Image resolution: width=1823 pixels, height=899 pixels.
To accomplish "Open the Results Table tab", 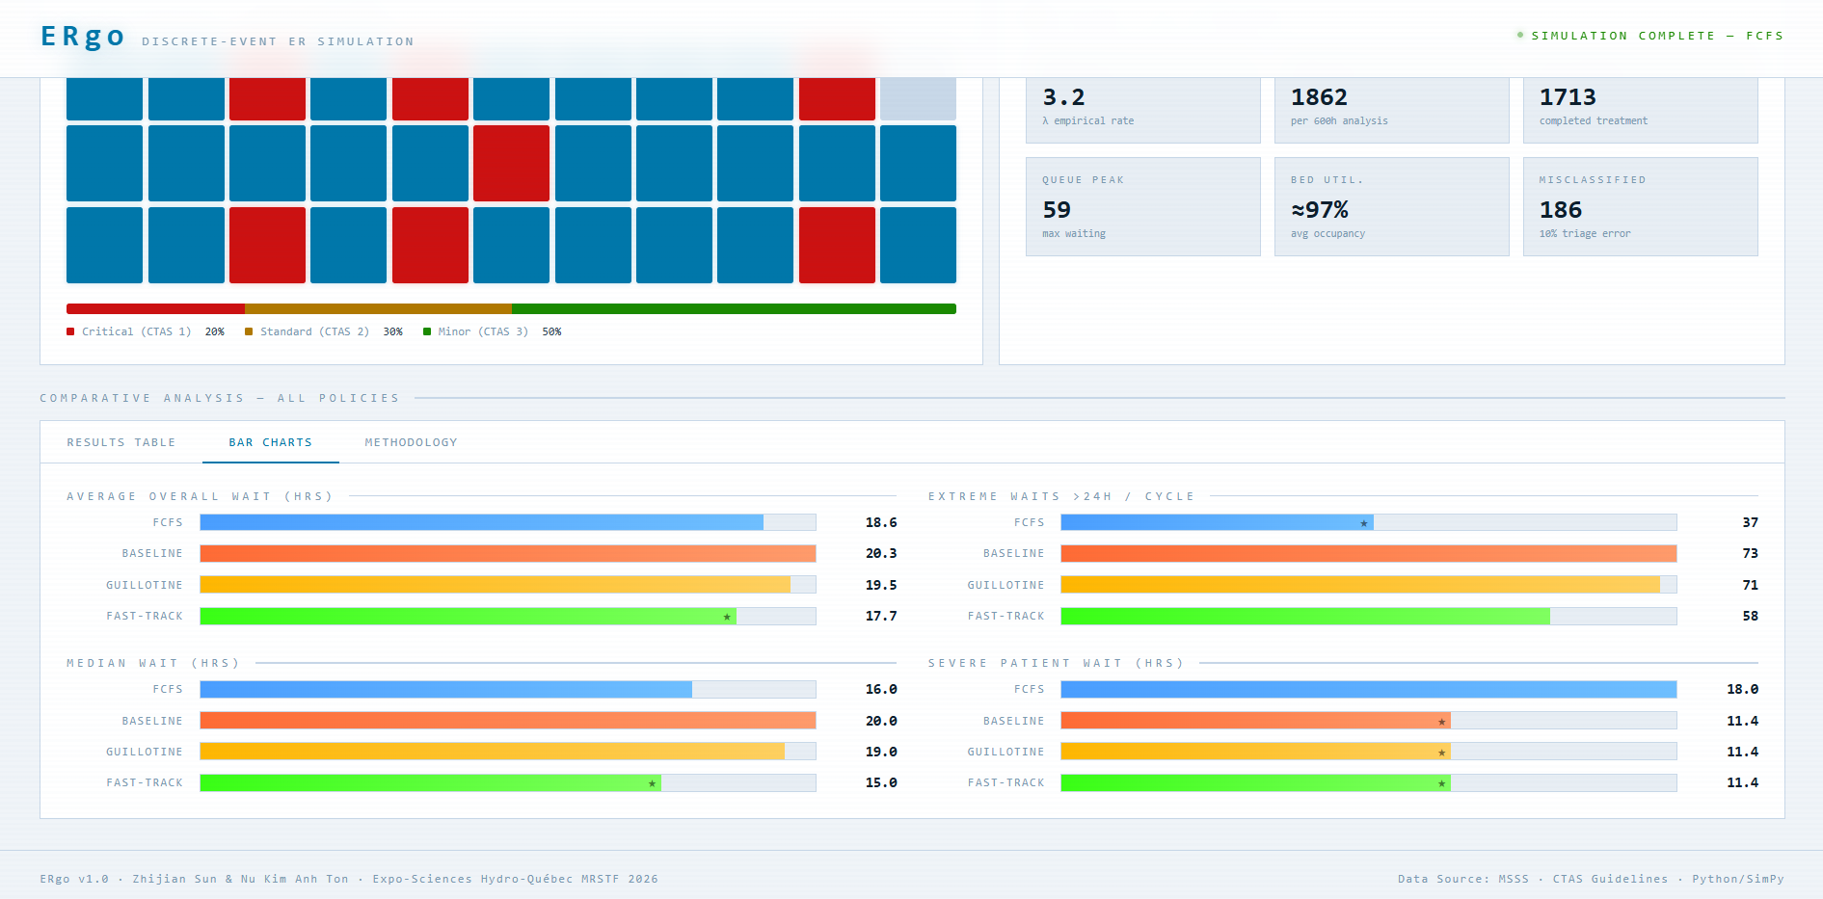I will click(x=121, y=442).
